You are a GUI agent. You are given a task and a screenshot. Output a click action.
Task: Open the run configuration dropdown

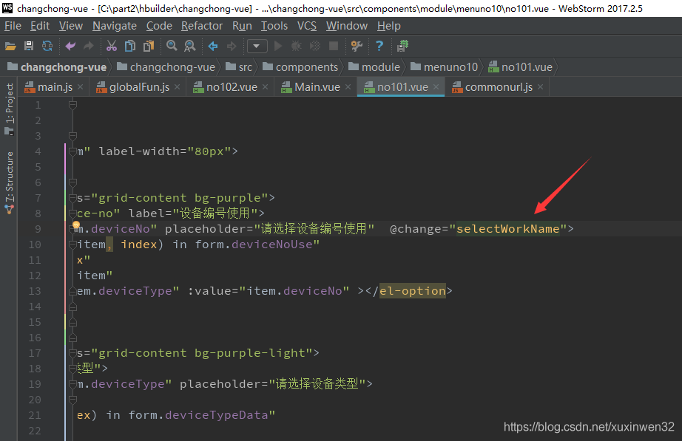coord(257,46)
